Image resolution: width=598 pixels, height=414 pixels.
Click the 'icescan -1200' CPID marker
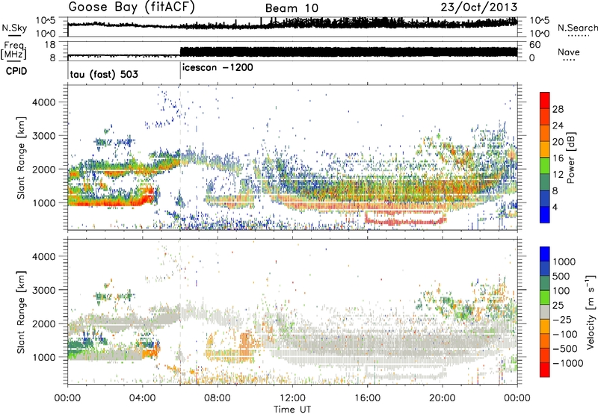(x=218, y=67)
